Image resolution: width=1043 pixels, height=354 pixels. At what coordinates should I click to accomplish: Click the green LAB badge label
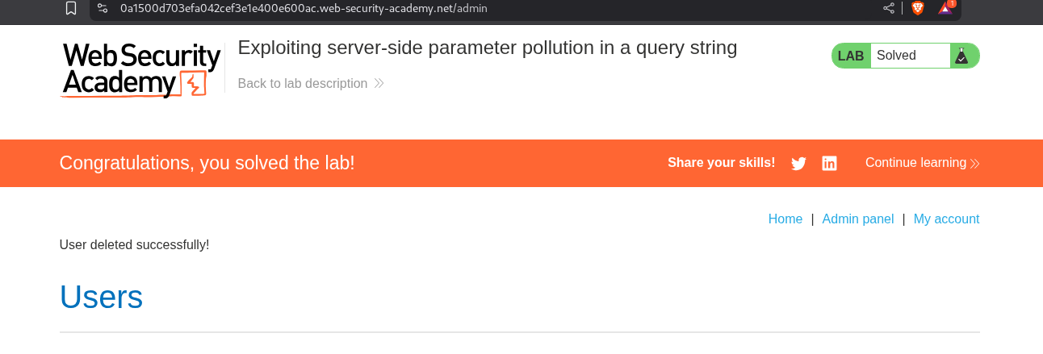(x=851, y=56)
